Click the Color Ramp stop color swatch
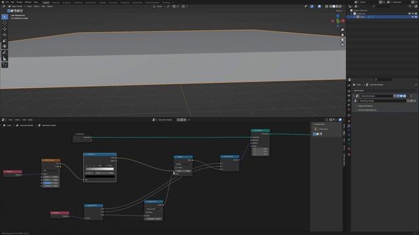This screenshot has height=235, width=419. (100, 176)
